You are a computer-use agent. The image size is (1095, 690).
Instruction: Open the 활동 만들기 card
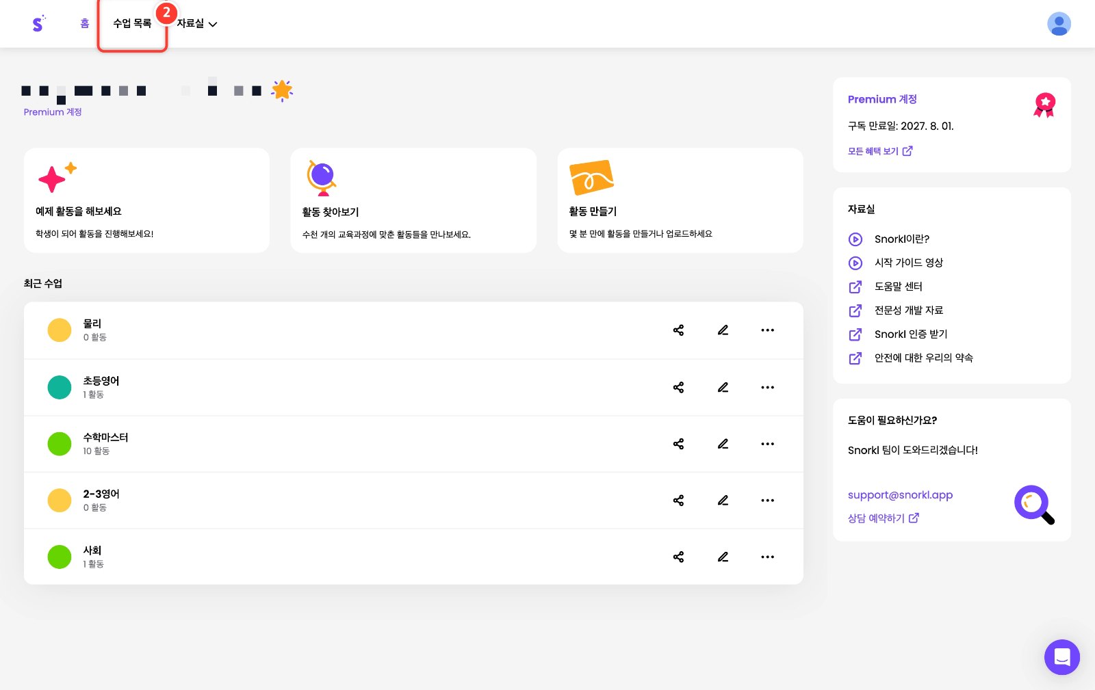[680, 200]
